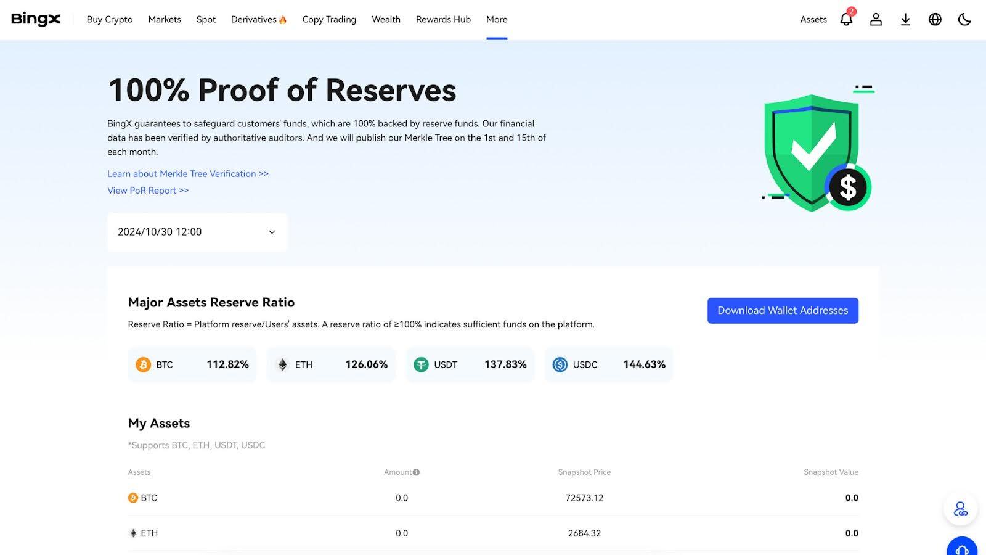Image resolution: width=986 pixels, height=555 pixels.
Task: Open the user profile icon
Action: coord(876,20)
